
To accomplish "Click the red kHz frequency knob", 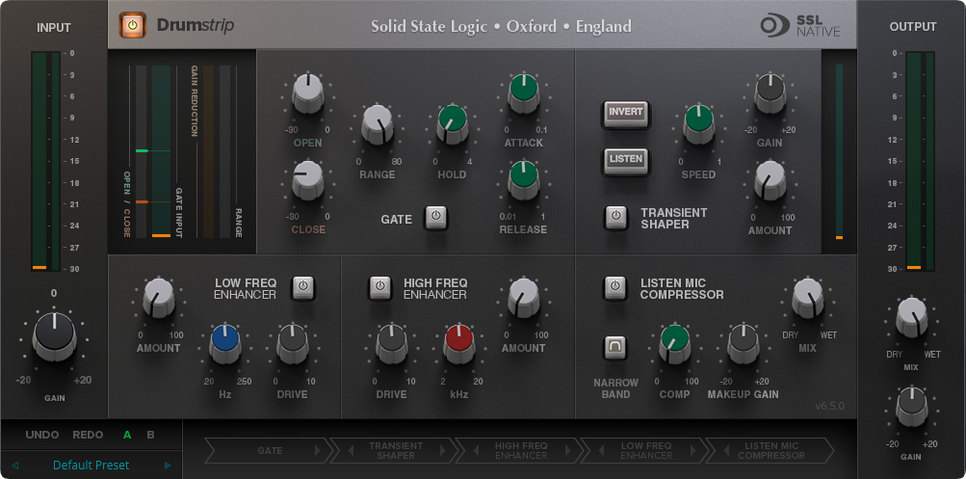I will [459, 344].
